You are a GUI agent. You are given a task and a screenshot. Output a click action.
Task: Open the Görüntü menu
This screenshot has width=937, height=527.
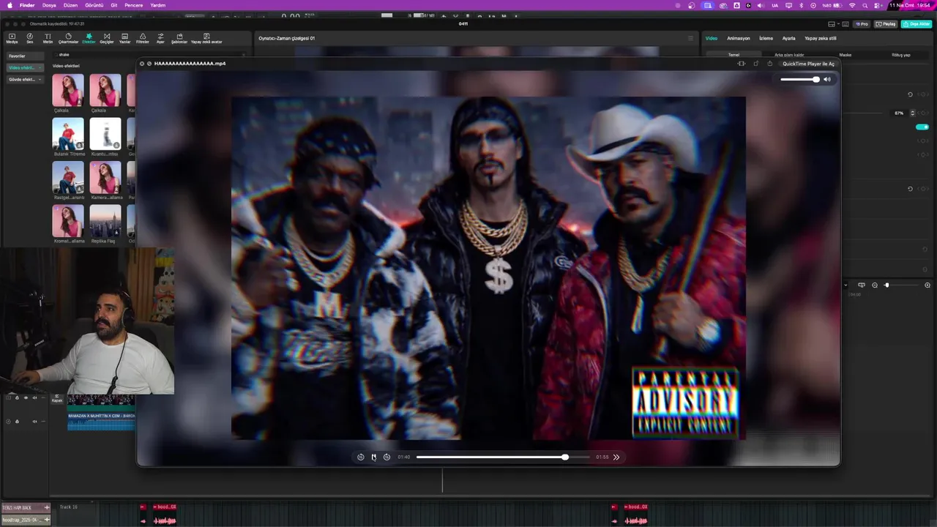[94, 5]
